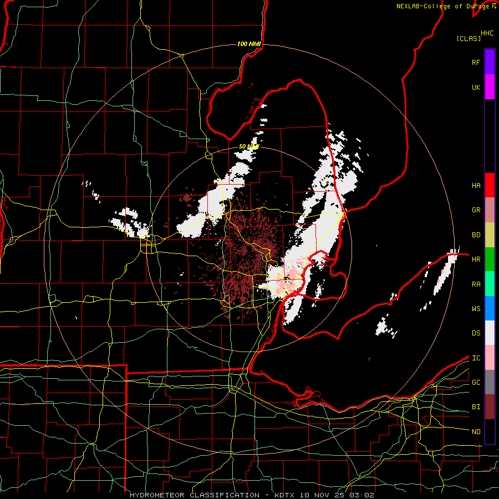The width and height of the screenshot is (499, 499).
Task: Choose the GC gray legend swatch
Action: point(490,382)
